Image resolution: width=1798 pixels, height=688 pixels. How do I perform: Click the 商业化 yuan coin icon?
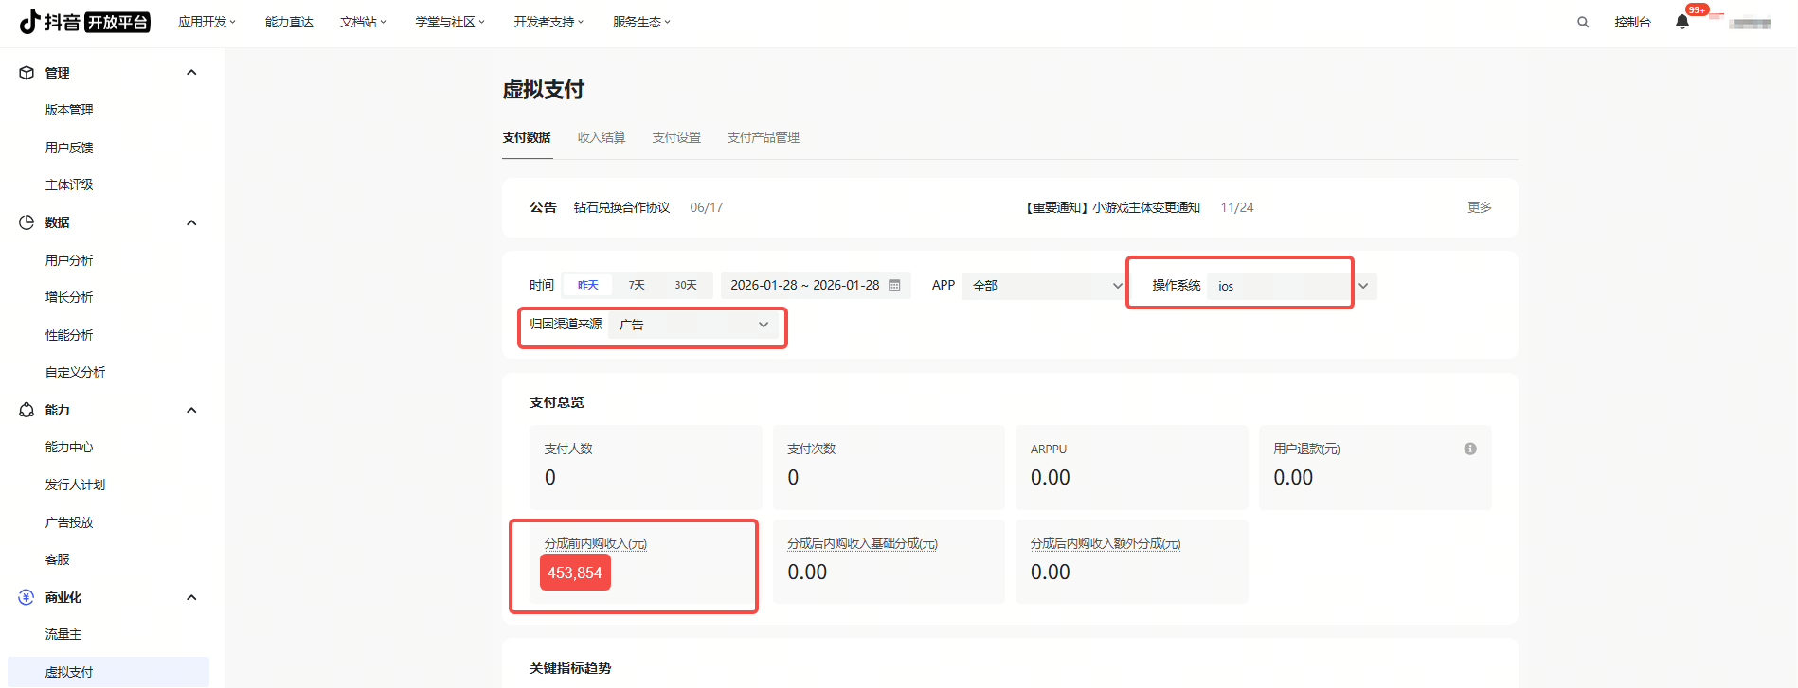[27, 597]
